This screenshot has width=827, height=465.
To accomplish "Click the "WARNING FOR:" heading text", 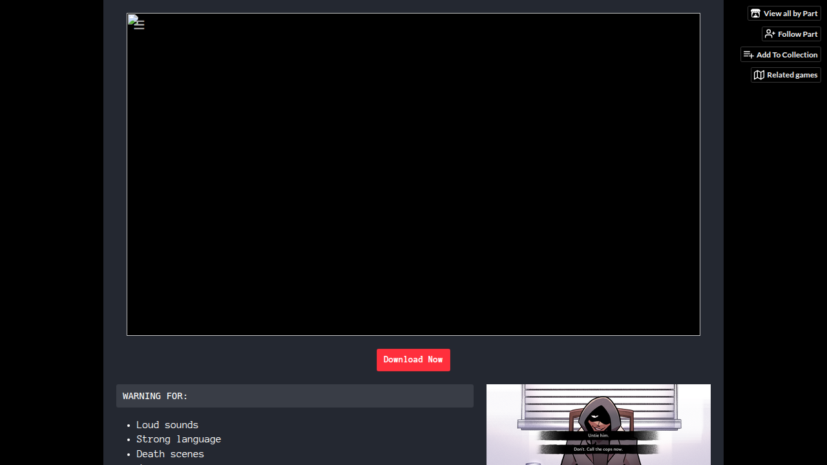I will 155,396.
